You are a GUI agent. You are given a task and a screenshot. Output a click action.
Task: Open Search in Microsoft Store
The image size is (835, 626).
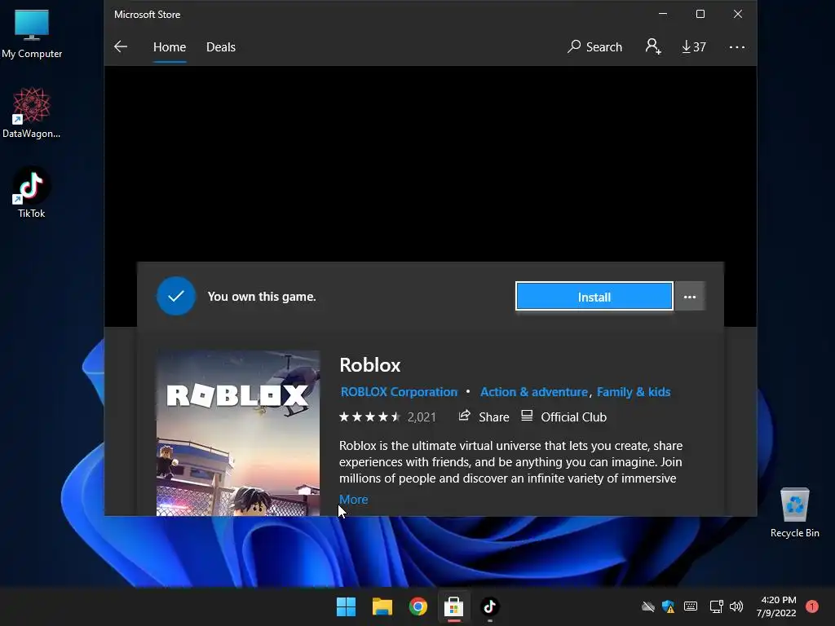click(594, 46)
